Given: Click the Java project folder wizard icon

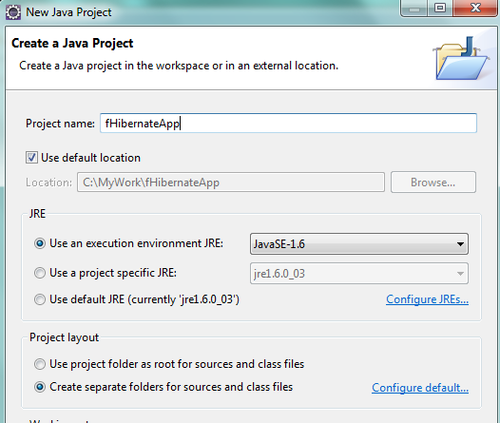Looking at the screenshot, I should pyautogui.click(x=461, y=58).
